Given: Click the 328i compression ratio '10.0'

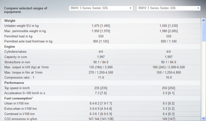Looking at the screenshot, I should (x=169, y=78).
